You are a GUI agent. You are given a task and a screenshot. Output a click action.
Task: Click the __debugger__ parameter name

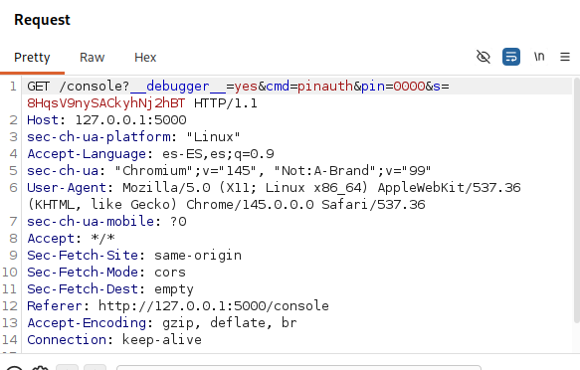178,87
